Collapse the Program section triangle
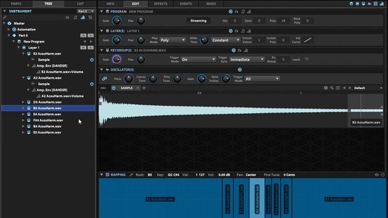This screenshot has width=388, height=218. (101, 12)
